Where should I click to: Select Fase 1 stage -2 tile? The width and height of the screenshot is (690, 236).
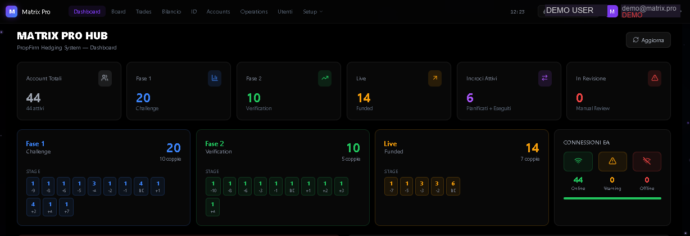pyautogui.click(x=110, y=187)
